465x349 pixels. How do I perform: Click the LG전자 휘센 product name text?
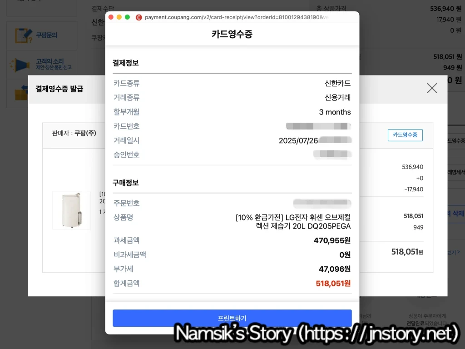[293, 222]
